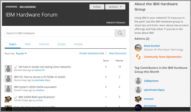Open spicehead-n5pxu author link under IFS topic
The width and height of the screenshot is (191, 112).
[42, 80]
